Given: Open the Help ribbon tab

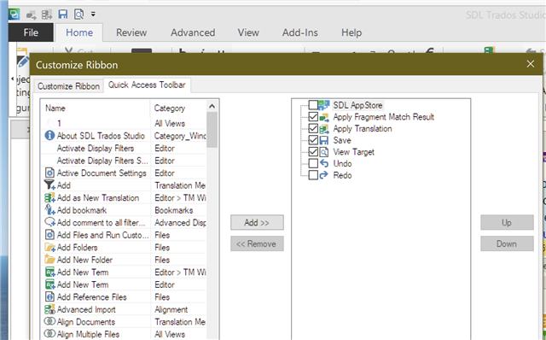Looking at the screenshot, I should [351, 32].
